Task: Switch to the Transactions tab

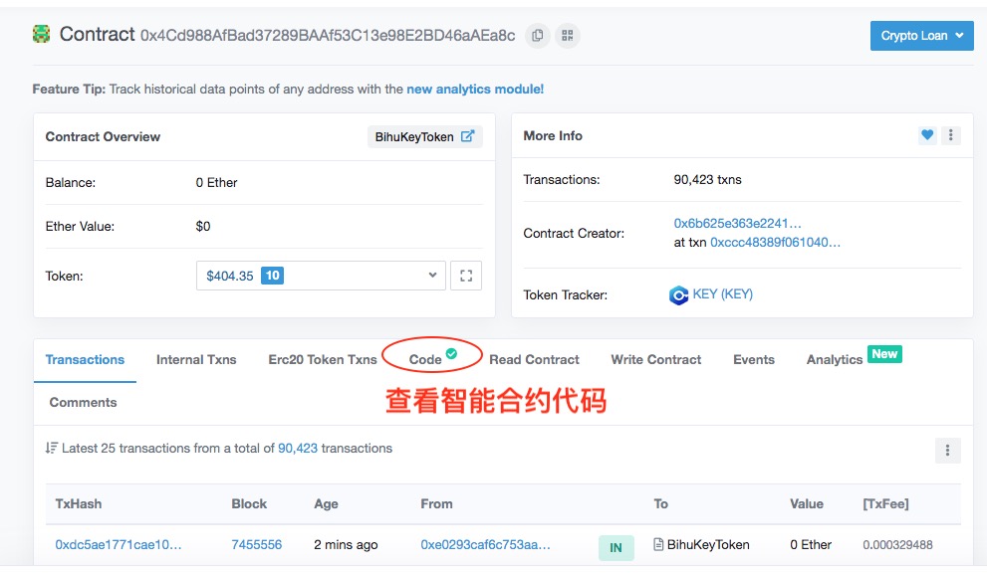Action: [85, 360]
